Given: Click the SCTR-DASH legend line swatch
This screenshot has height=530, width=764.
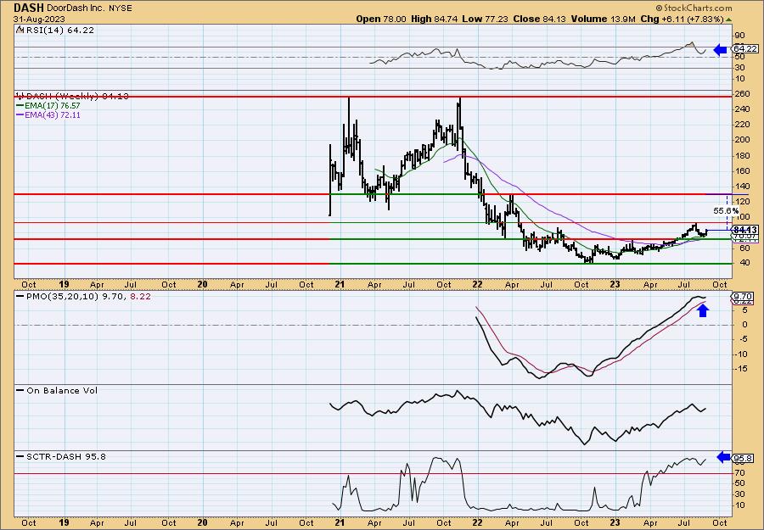Looking at the screenshot, I should coord(20,456).
